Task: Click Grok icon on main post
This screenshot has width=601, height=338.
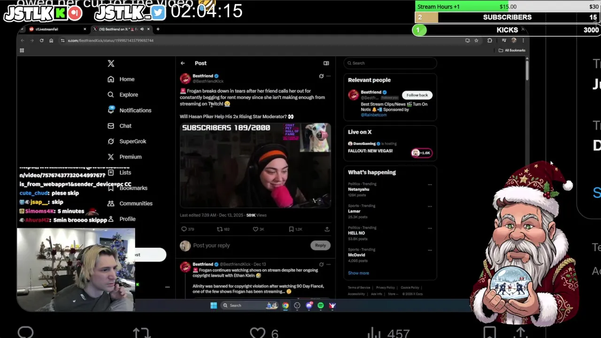Action: 321,76
